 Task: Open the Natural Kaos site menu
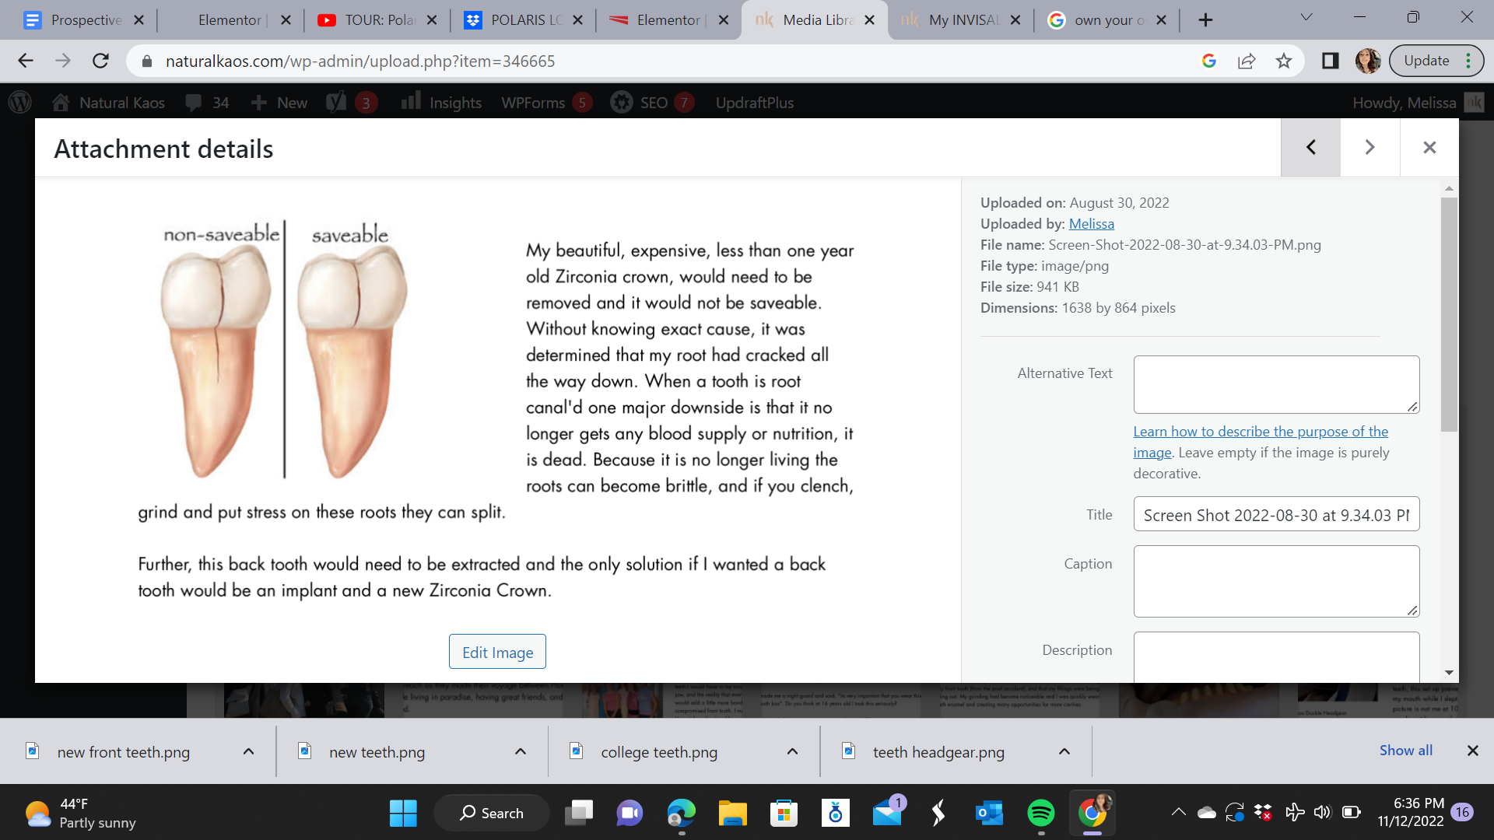(108, 102)
